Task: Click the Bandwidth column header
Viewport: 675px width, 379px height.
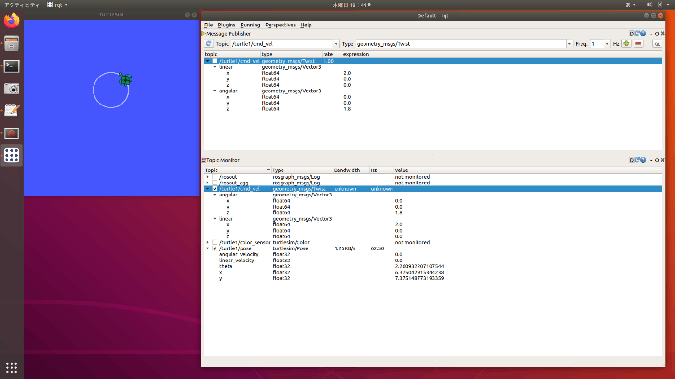Action: point(347,170)
